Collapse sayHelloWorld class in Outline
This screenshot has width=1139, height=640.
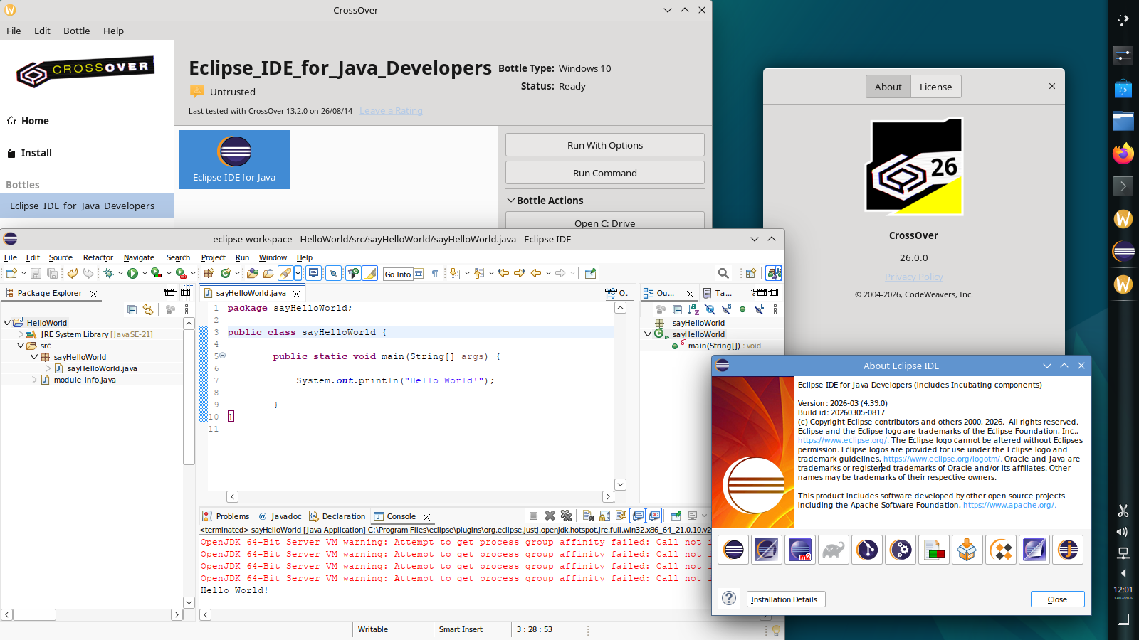pyautogui.click(x=648, y=334)
